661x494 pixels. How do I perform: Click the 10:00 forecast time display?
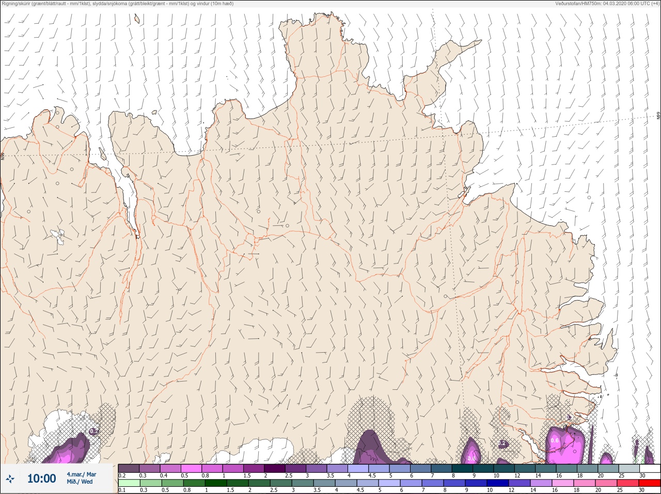41,479
